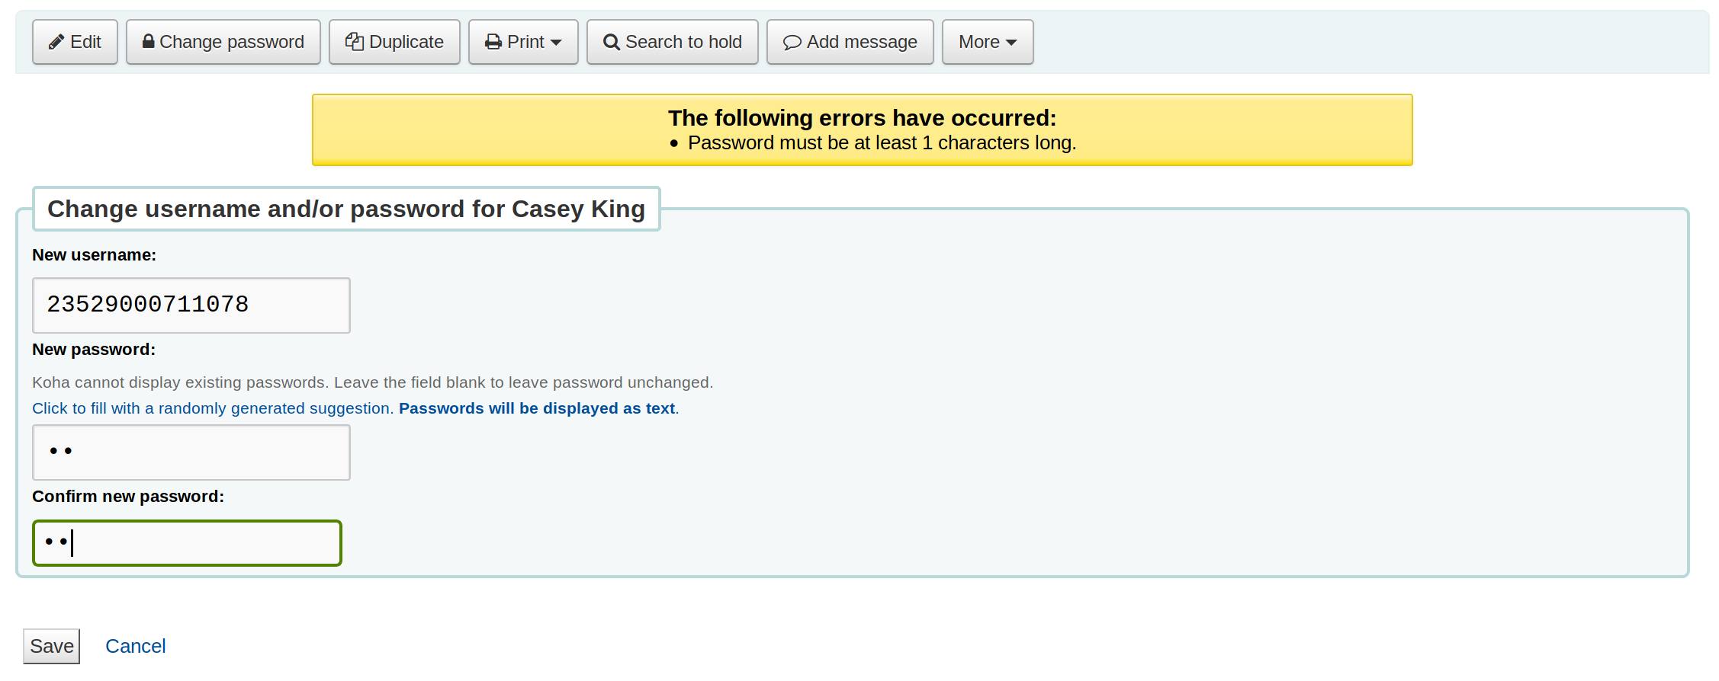Click the 'New username:' label
The height and width of the screenshot is (681, 1719).
[x=94, y=255]
